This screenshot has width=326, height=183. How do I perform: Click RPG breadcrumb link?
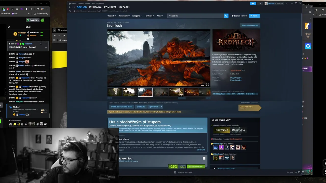(119, 22)
